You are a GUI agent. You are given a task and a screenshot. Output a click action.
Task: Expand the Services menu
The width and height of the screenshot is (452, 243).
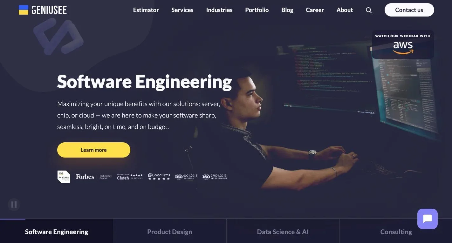click(182, 10)
